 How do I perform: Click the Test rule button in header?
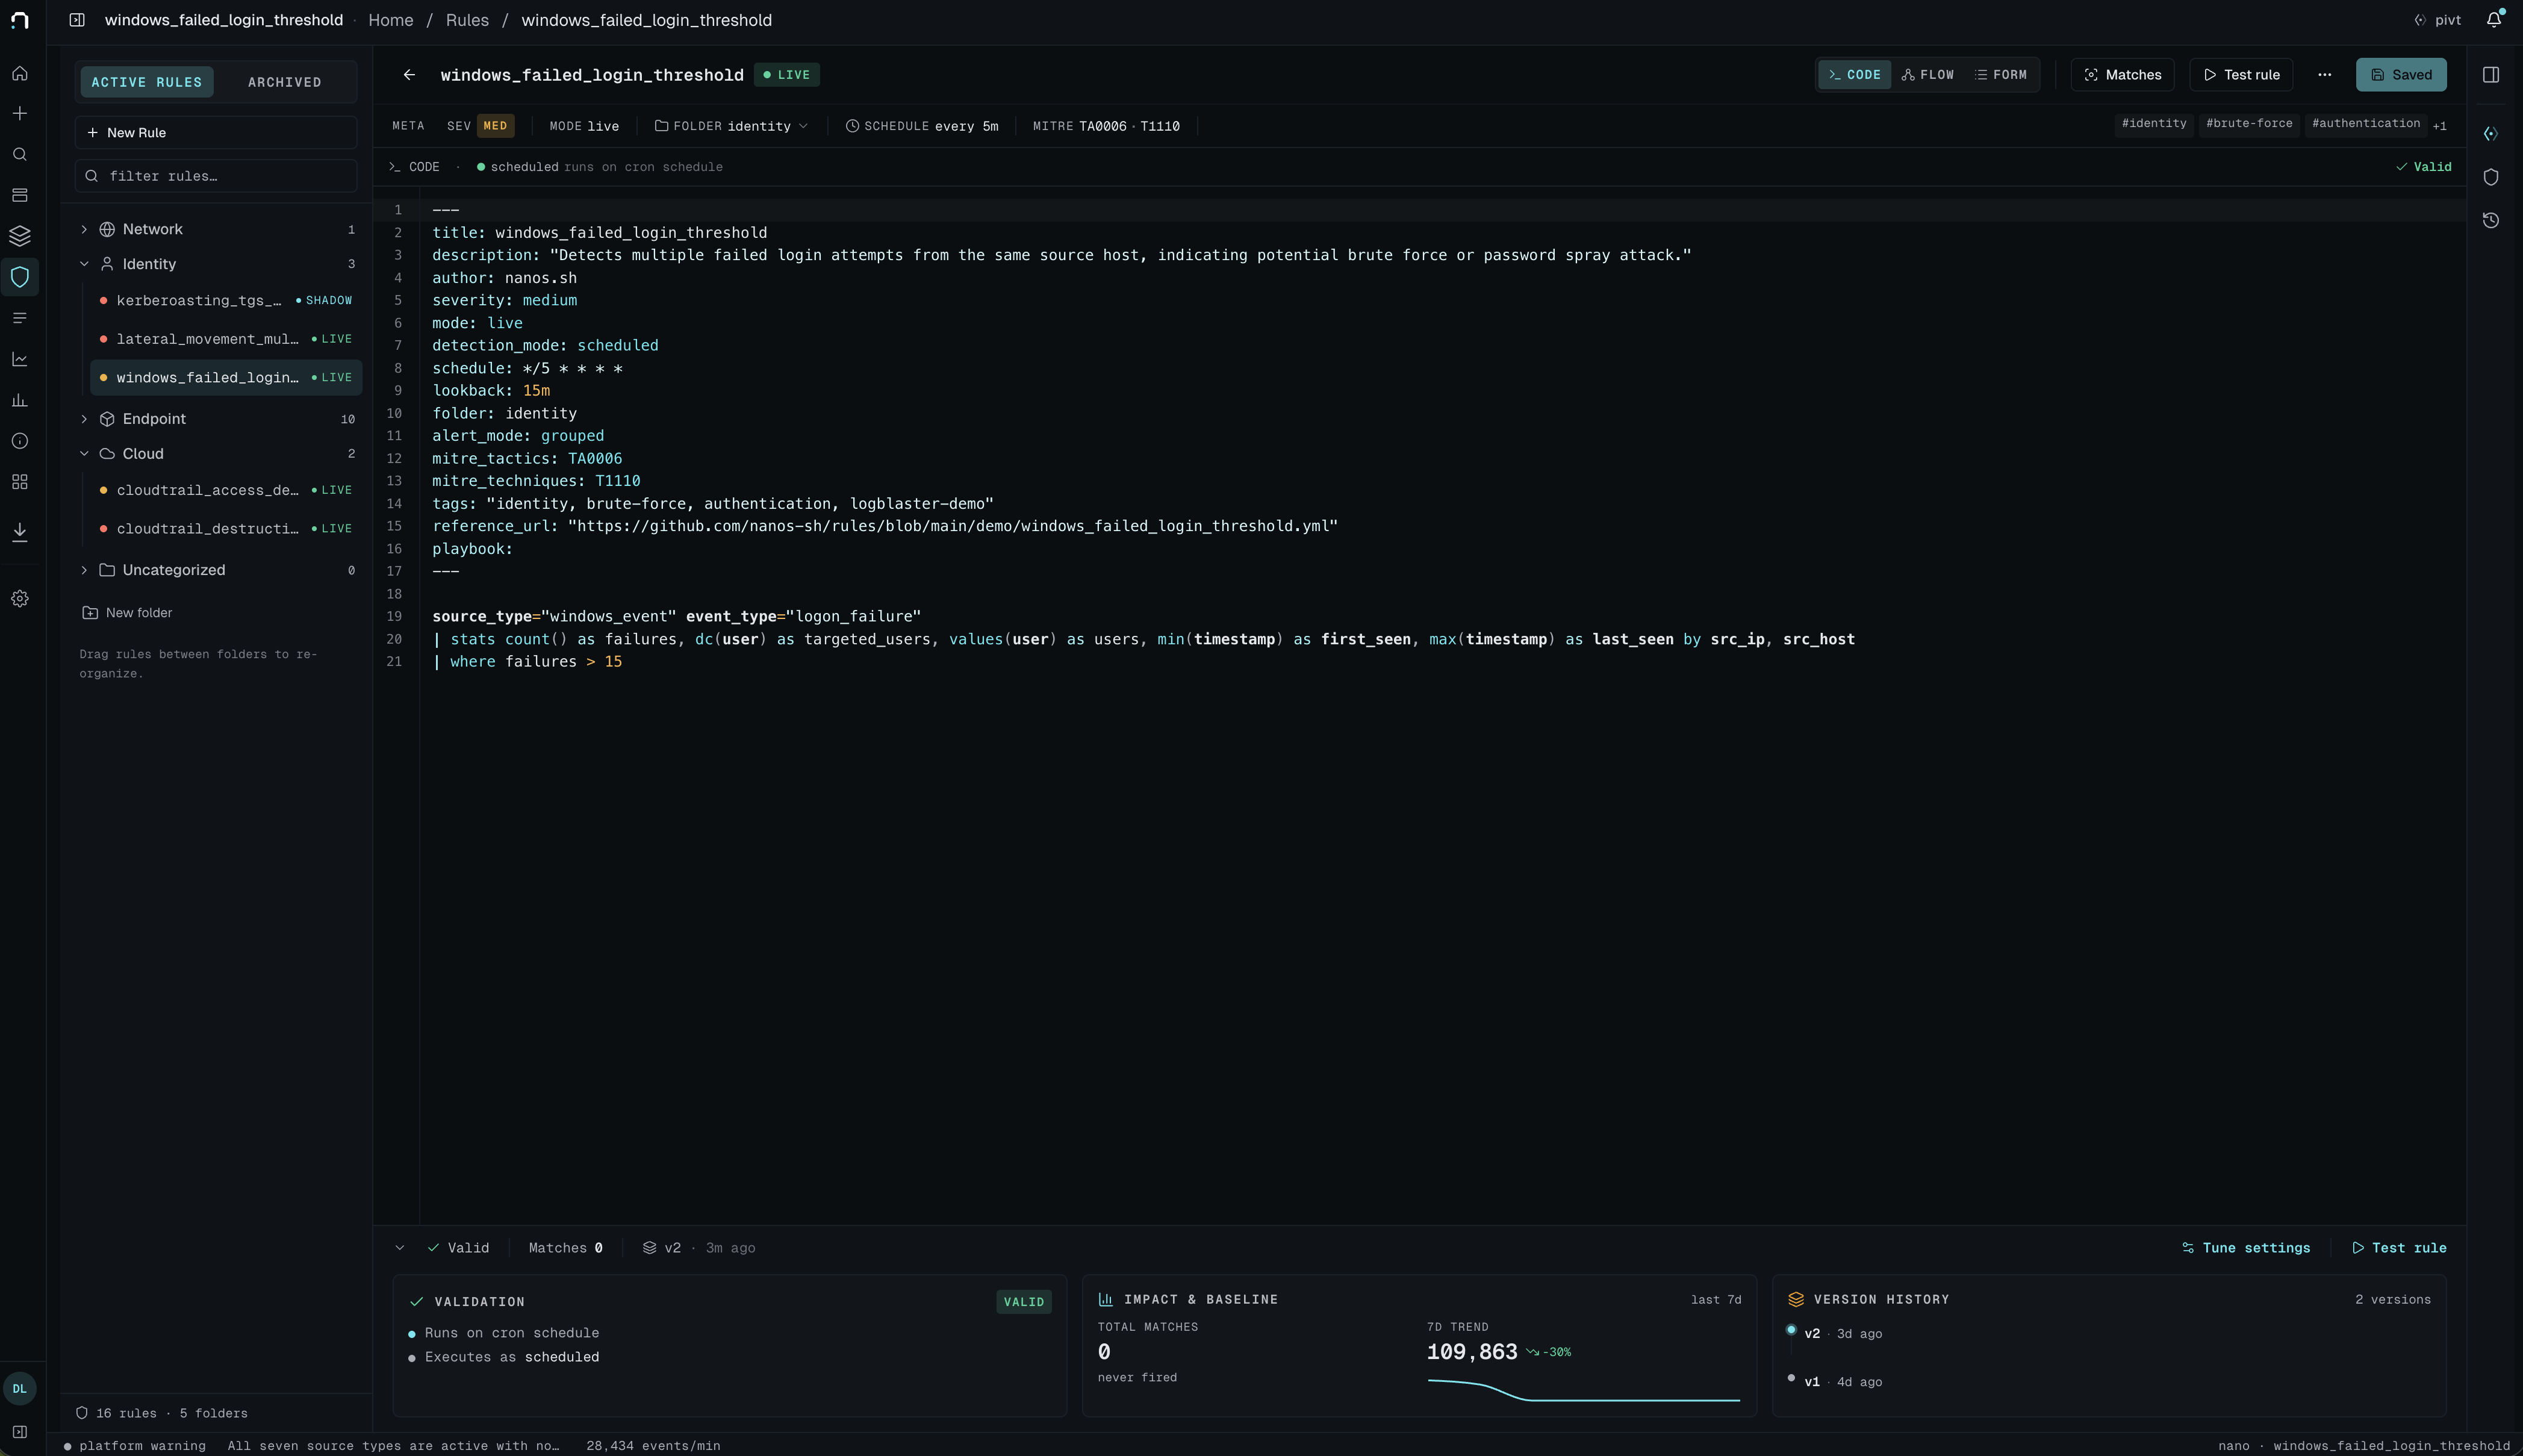pos(2241,75)
